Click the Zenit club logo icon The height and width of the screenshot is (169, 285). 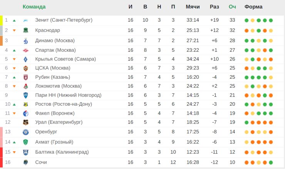click(x=26, y=20)
